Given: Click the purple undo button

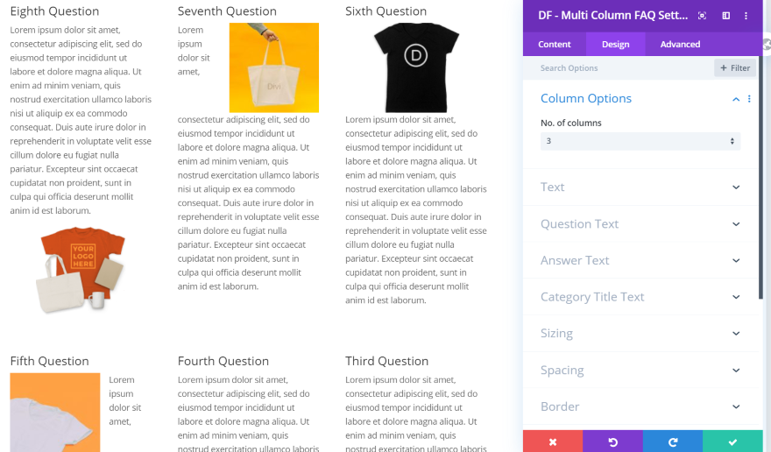Looking at the screenshot, I should click(612, 441).
